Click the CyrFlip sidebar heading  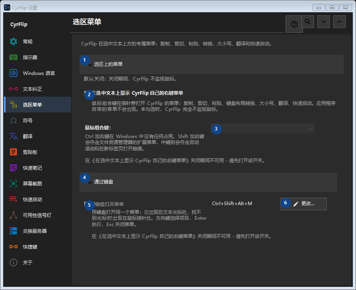click(19, 24)
